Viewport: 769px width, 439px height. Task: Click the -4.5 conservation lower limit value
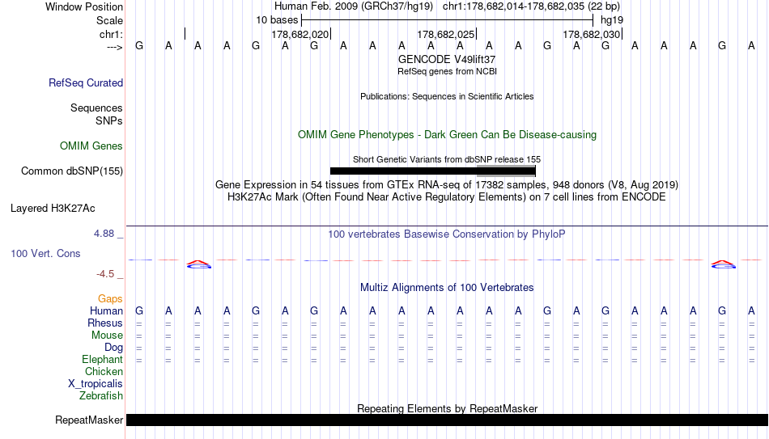coord(105,274)
